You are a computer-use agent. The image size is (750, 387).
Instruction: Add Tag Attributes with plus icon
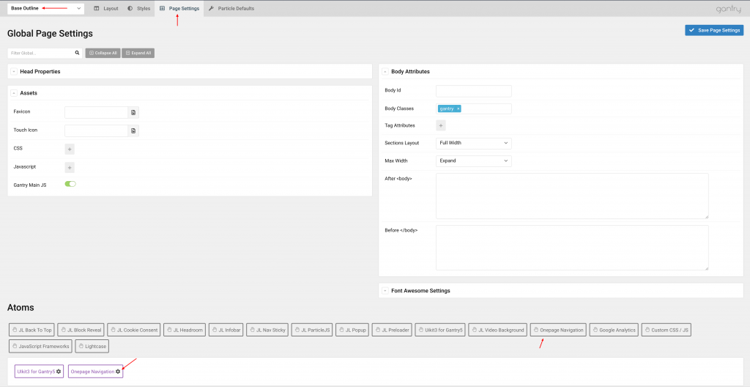point(441,125)
